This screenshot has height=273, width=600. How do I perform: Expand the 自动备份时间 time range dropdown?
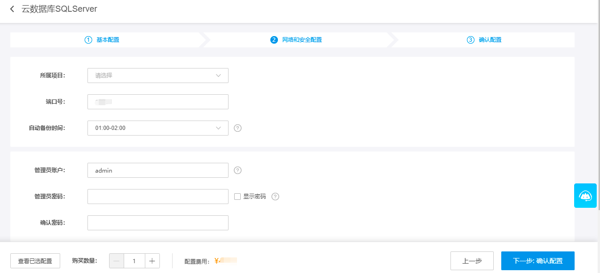[158, 128]
